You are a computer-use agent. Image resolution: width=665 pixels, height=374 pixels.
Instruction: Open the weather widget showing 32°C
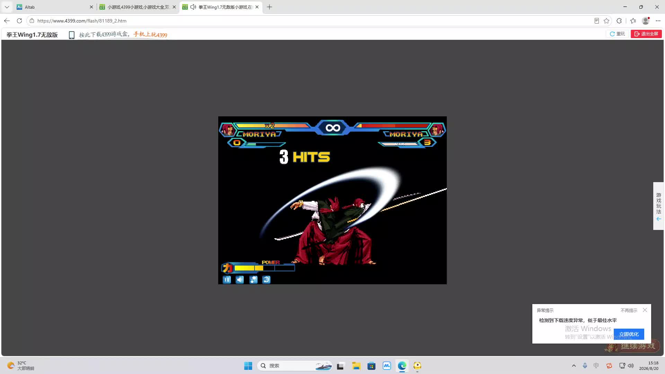(21, 366)
